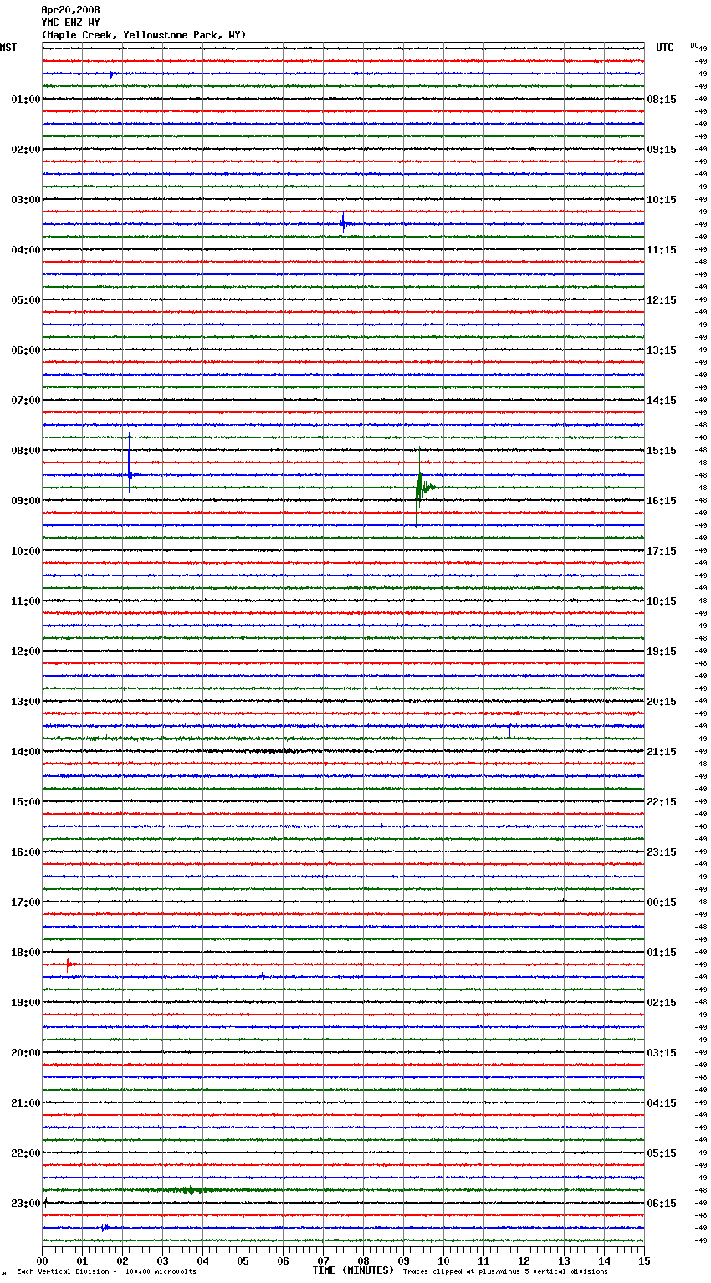Click the 21:00 MST time label
The height and width of the screenshot is (1283, 711).
coord(26,1103)
